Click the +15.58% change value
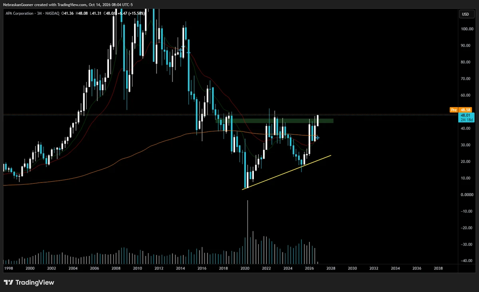The height and width of the screenshot is (292, 479). pos(137,14)
